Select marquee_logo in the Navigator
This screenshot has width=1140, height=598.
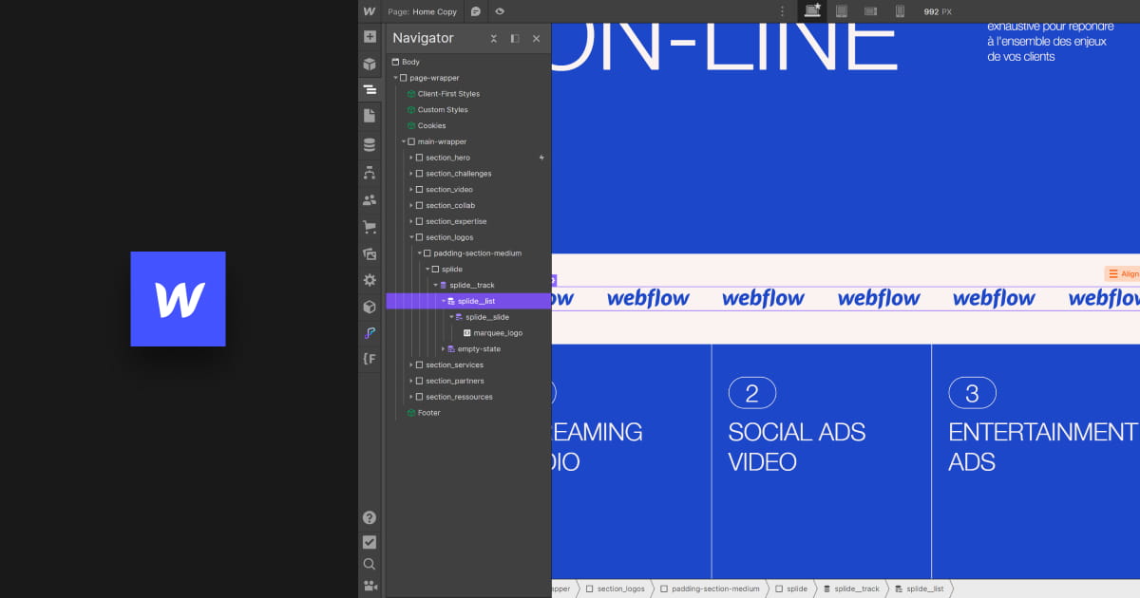[497, 333]
